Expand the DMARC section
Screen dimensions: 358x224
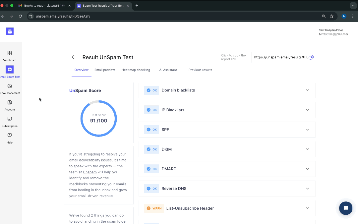point(307,169)
